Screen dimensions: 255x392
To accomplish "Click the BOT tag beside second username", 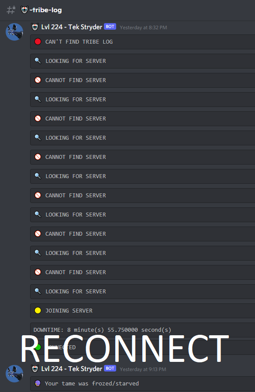I will coord(110,368).
